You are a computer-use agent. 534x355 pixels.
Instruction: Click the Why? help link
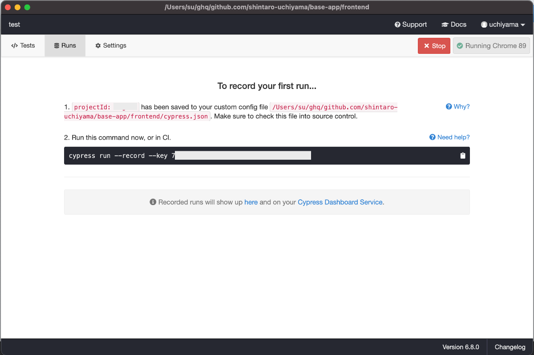[x=457, y=107]
